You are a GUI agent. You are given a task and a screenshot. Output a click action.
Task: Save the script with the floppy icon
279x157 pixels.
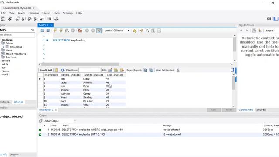48,31
